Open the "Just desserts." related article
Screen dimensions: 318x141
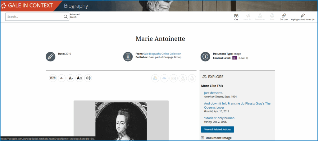pyautogui.click(x=213, y=93)
